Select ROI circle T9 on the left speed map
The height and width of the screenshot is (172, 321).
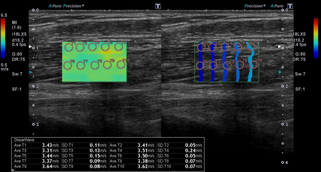click(107, 65)
